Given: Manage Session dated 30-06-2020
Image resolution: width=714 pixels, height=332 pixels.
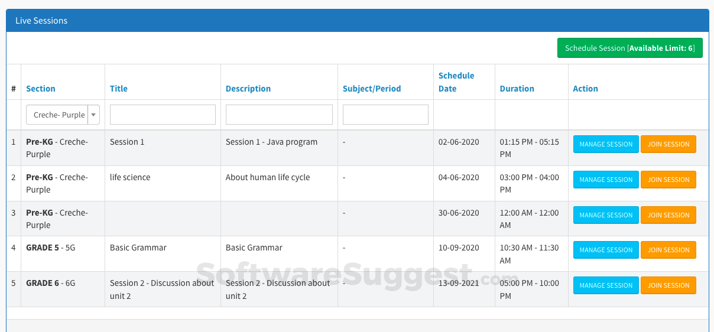Looking at the screenshot, I should [606, 215].
